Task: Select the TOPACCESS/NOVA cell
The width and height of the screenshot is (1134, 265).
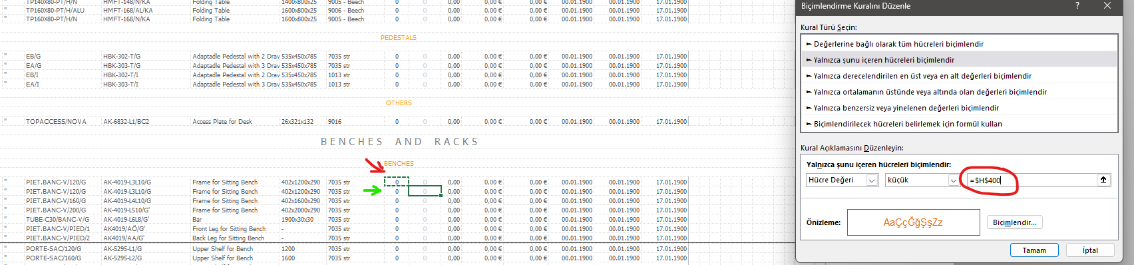Action: [x=56, y=122]
